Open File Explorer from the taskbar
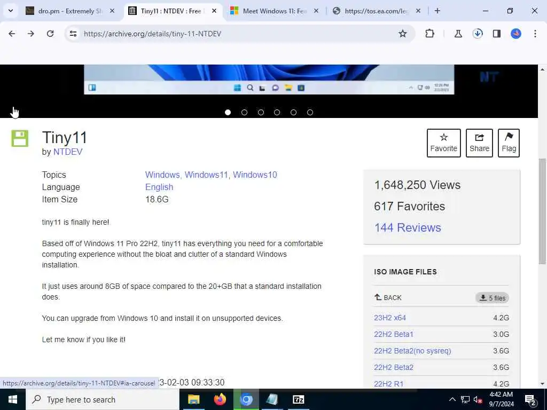Viewport: 547px width, 410px height. point(193,399)
